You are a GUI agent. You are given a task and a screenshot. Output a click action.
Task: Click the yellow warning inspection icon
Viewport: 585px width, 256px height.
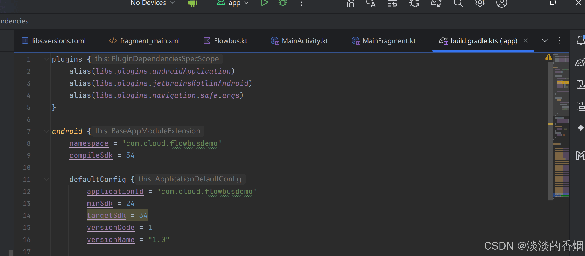point(549,57)
